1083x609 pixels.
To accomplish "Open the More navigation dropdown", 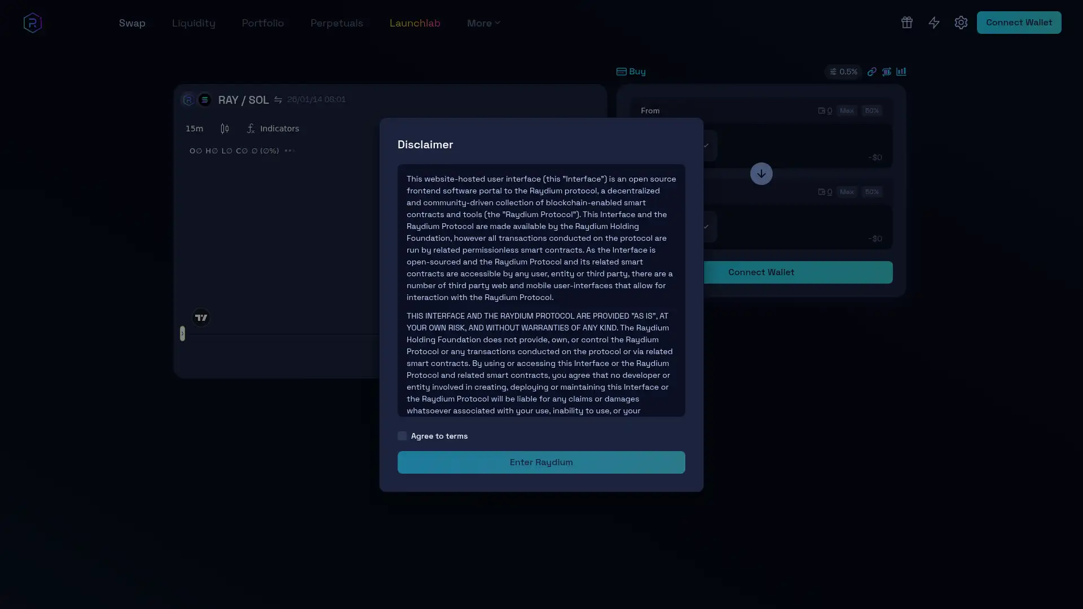I will (x=483, y=23).
